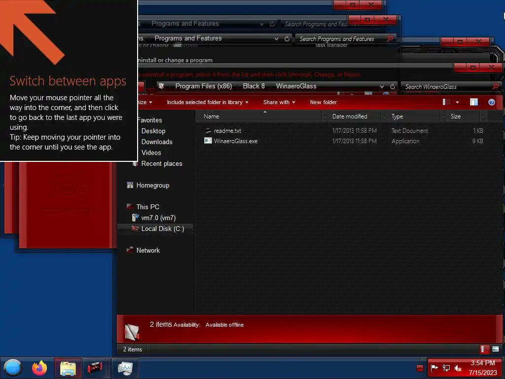Click the search magnifier in WinaeroGlass search

click(495, 86)
